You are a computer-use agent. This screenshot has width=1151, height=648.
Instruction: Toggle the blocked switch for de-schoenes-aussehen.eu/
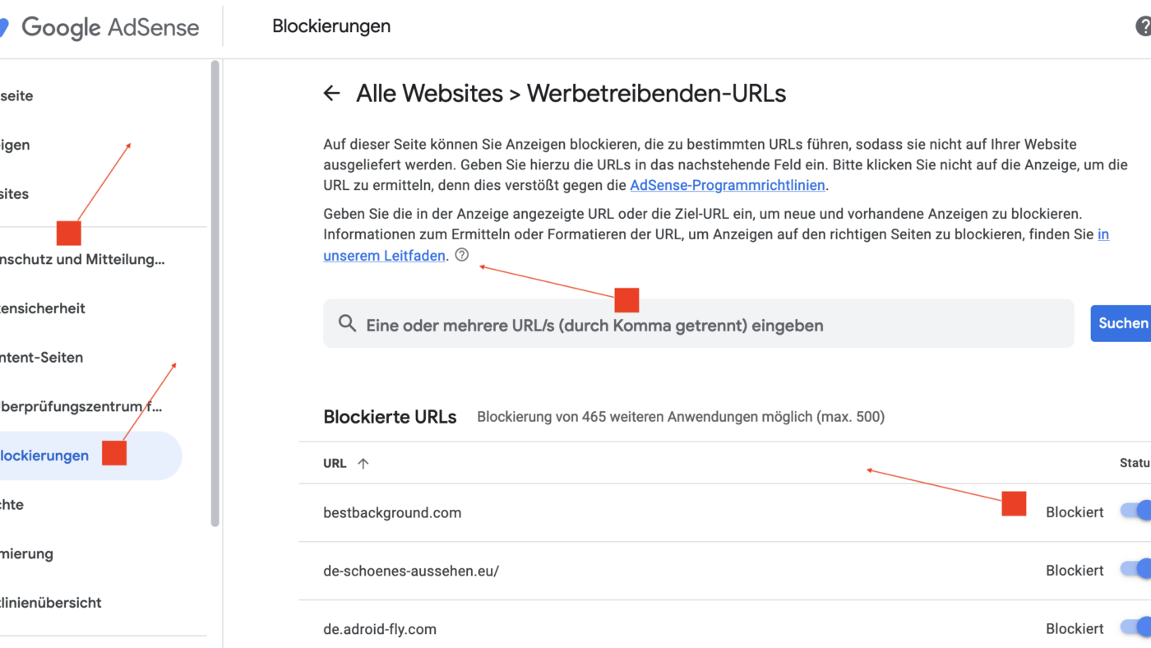click(1135, 569)
